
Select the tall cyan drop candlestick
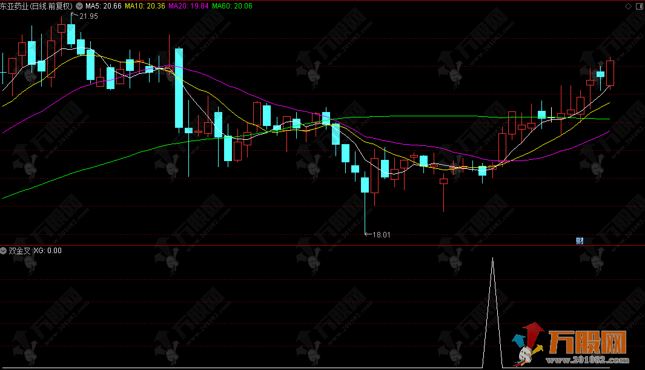tap(179, 88)
